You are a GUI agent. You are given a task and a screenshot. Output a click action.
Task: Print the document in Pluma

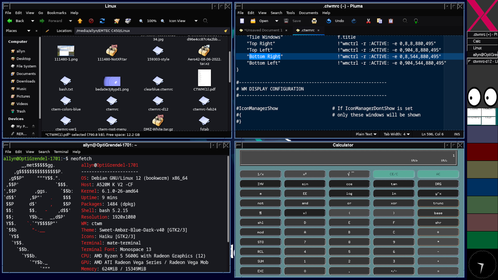coord(314,21)
